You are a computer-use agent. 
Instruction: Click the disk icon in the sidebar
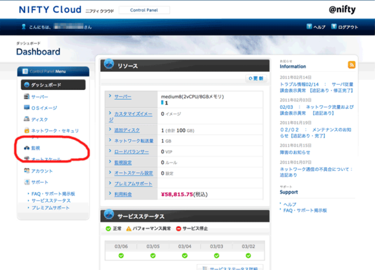pos(27,119)
